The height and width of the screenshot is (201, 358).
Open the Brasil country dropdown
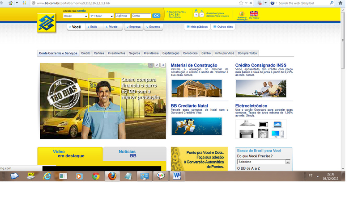[x=76, y=16]
